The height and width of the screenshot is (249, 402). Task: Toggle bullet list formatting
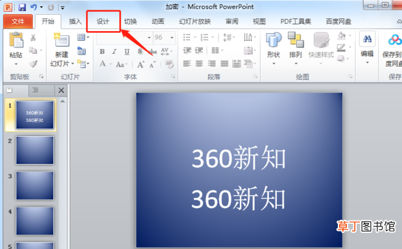(187, 38)
